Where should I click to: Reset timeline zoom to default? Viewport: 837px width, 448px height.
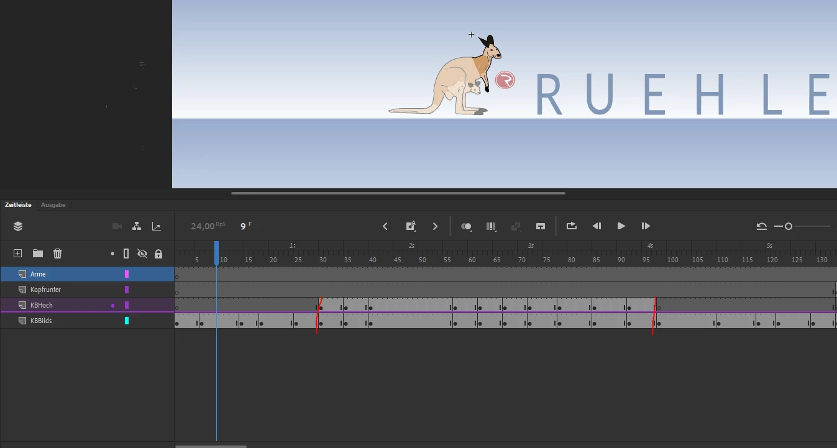pos(761,226)
